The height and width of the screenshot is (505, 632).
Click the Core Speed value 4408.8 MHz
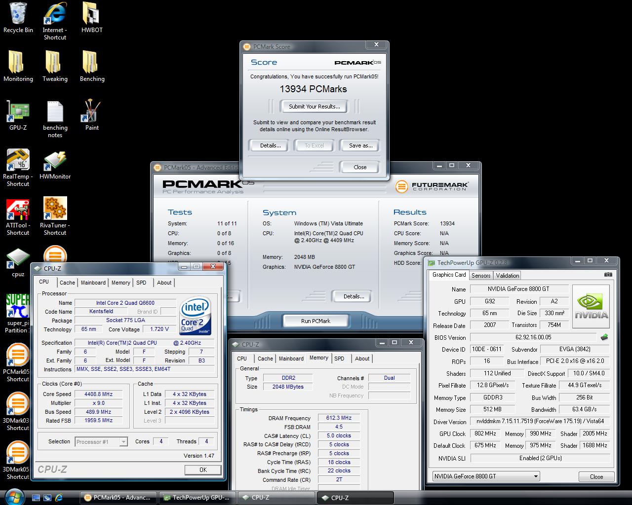click(99, 394)
